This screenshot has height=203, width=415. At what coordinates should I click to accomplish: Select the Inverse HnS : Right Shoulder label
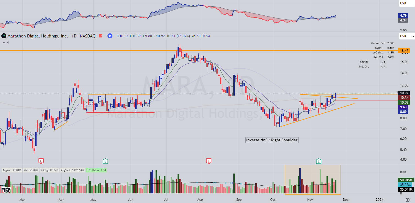[272, 140]
